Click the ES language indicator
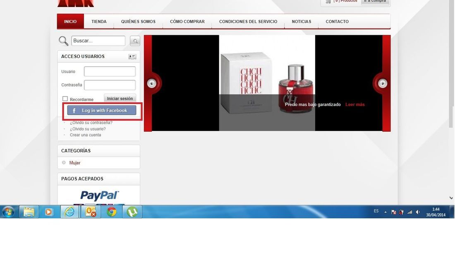 (376, 211)
